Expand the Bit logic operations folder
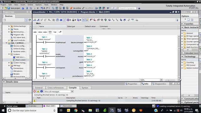This screenshot has height=113, width=201. (x=182, y=36)
